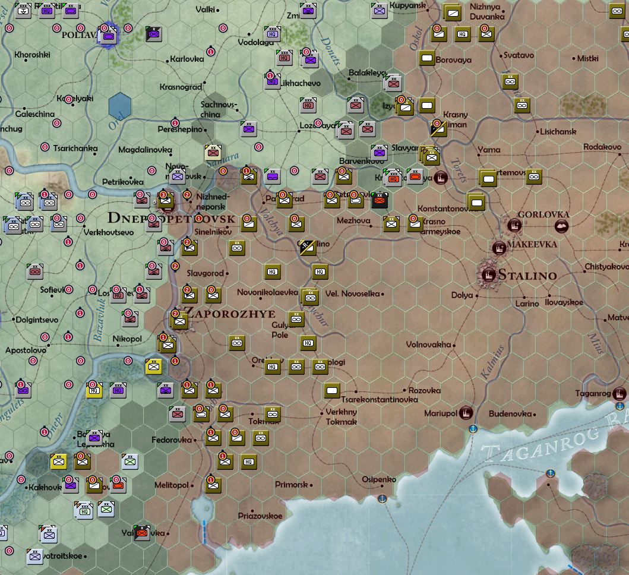Select the HQ counter below Nizhnya Duvanka
This screenshot has height=575, width=629.
pos(463,34)
